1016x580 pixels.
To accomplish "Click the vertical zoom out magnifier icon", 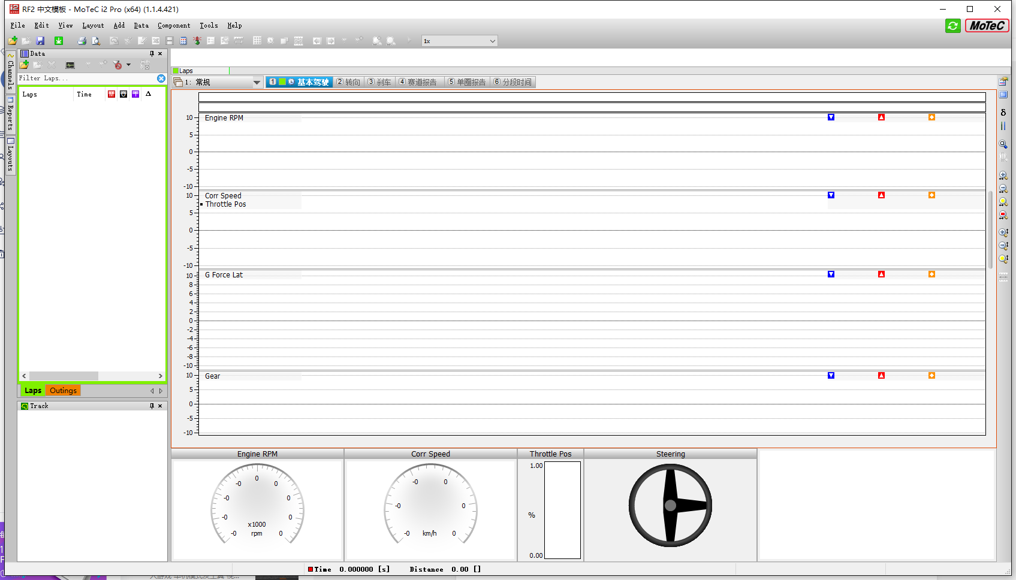I will pyautogui.click(x=1003, y=246).
